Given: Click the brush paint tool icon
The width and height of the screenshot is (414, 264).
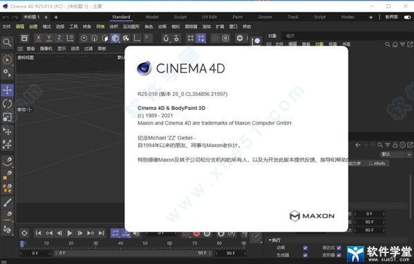Looking at the screenshot, I should [x=7, y=202].
